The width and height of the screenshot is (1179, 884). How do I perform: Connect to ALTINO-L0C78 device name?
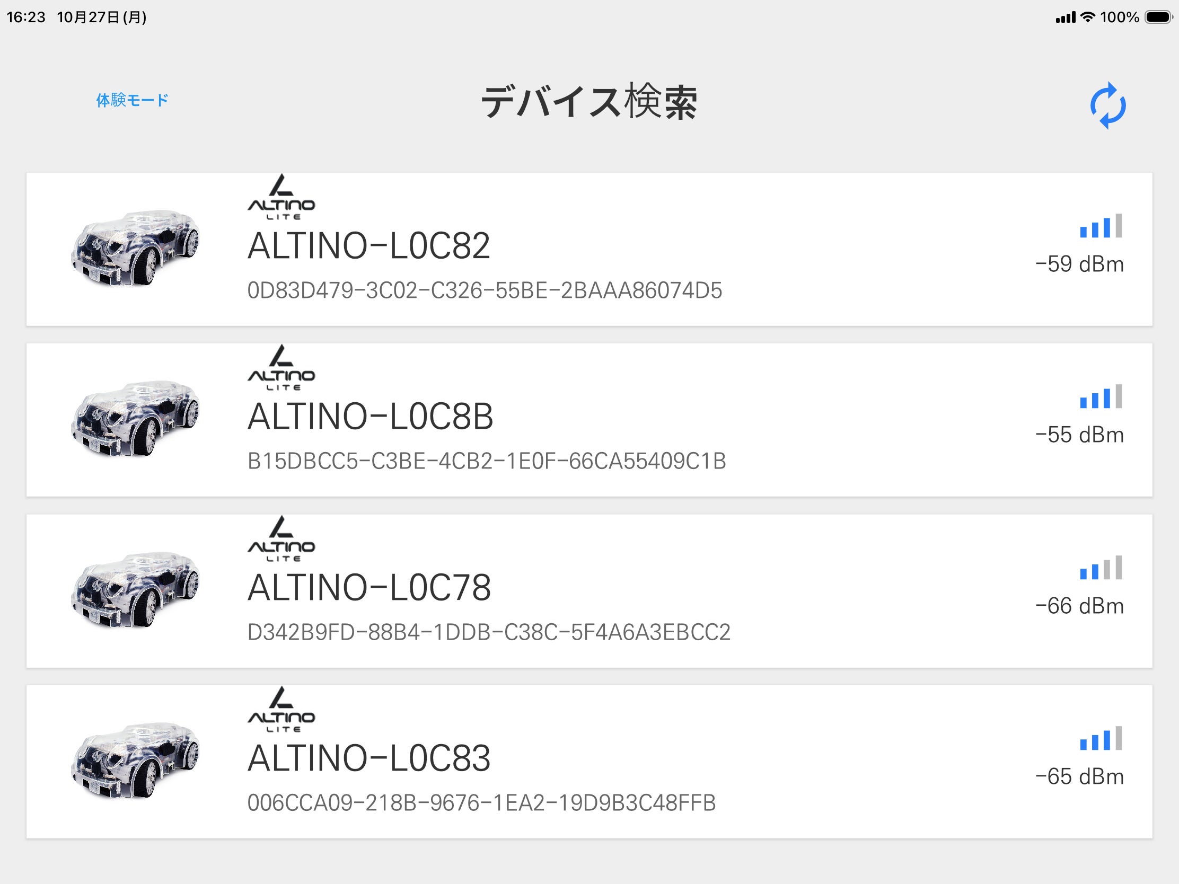(x=369, y=587)
